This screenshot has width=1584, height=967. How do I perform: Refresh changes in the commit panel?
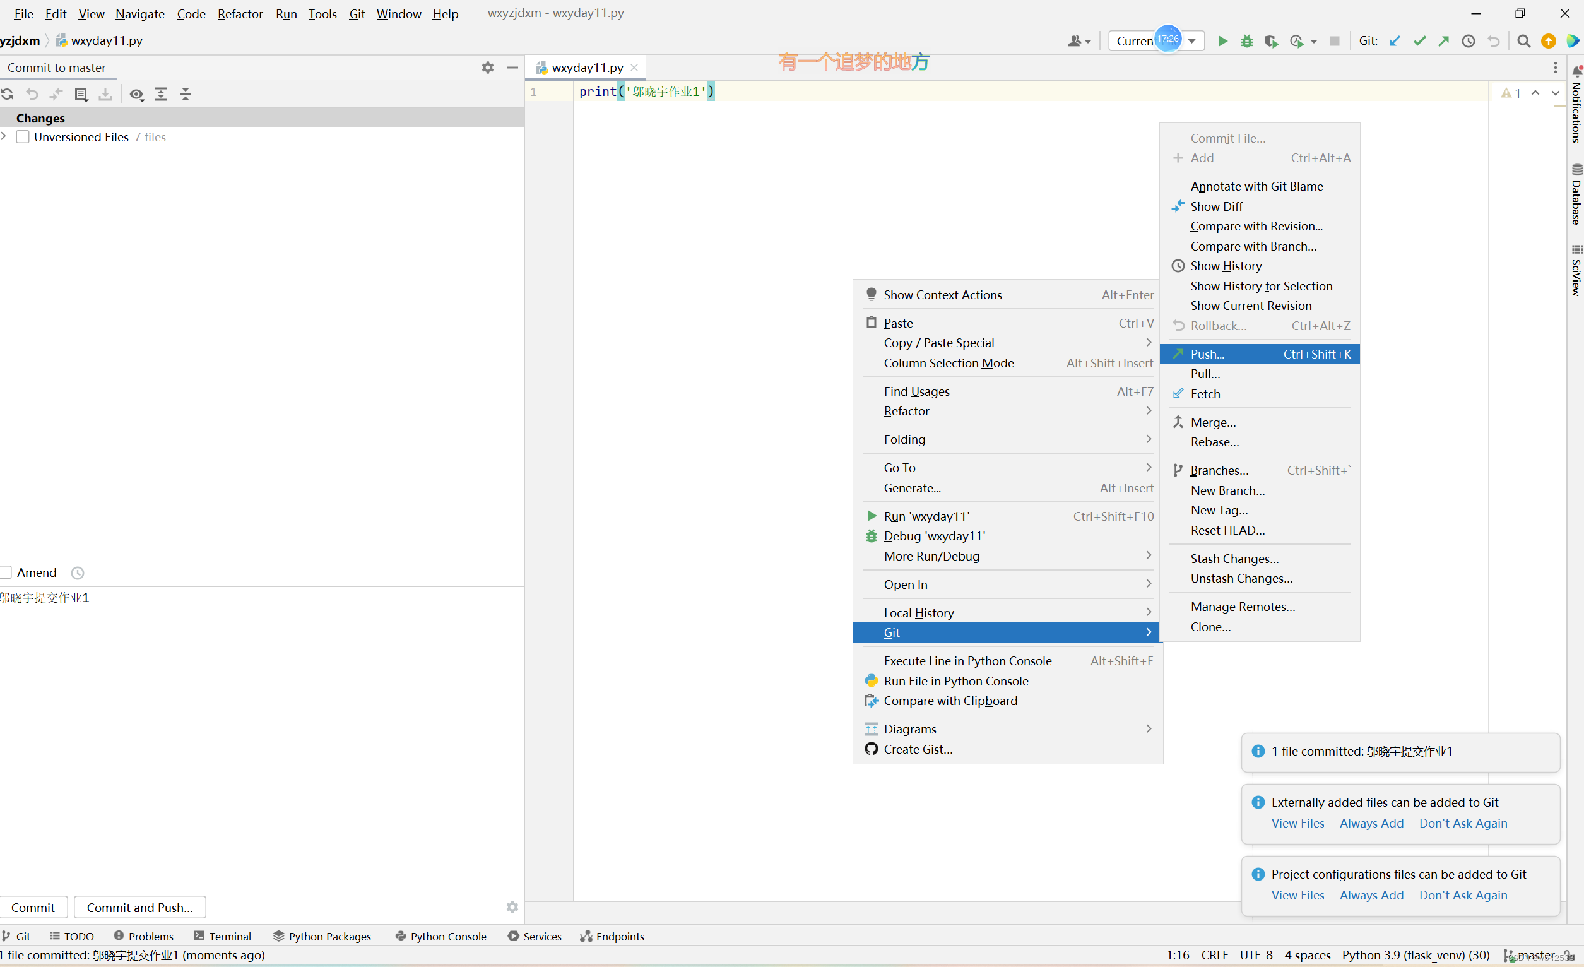pyautogui.click(x=8, y=94)
